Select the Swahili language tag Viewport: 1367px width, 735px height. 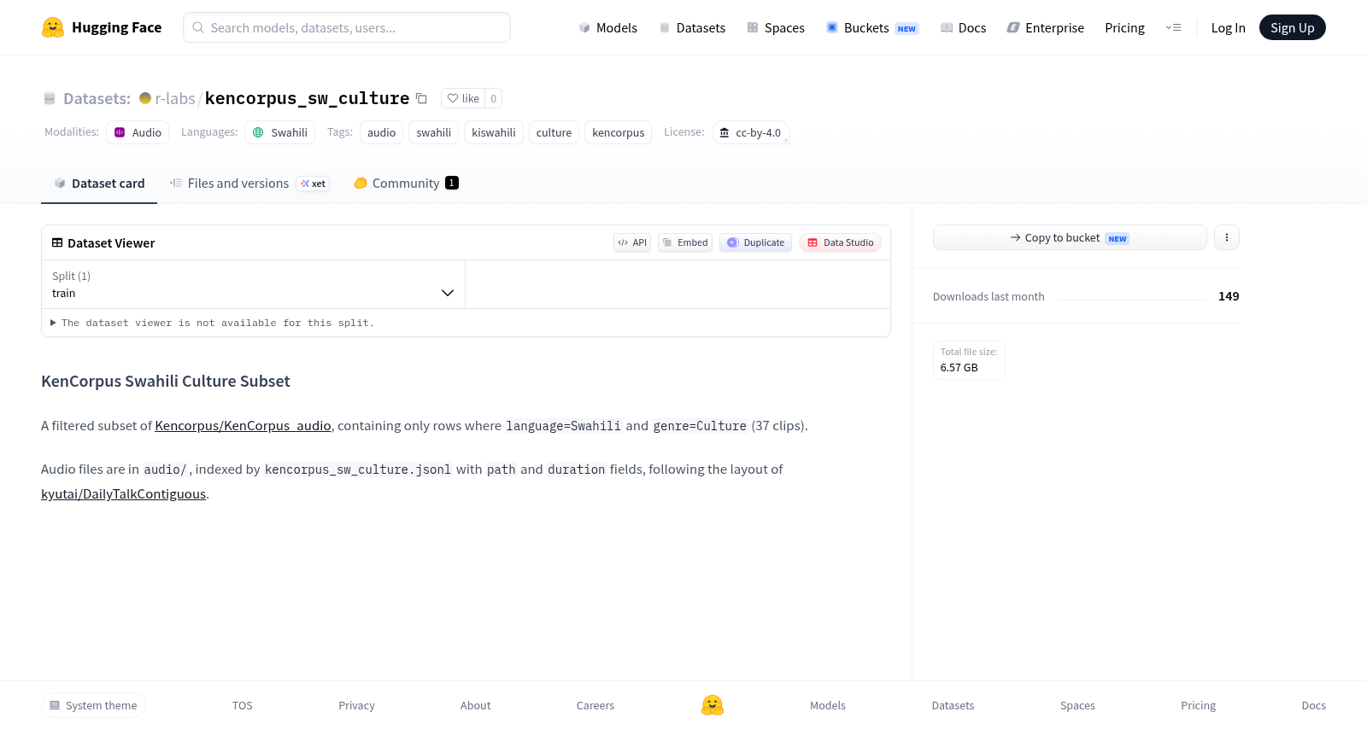(x=280, y=132)
